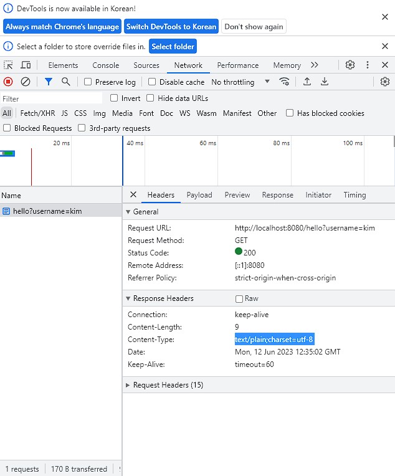The height and width of the screenshot is (476, 395).
Task: Click Don't show again
Action: click(254, 26)
